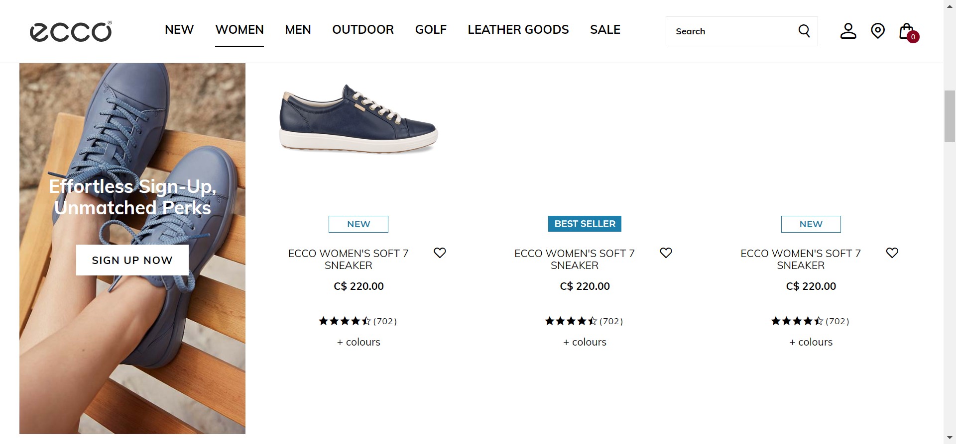This screenshot has height=444, width=956.
Task: Open the store locator pin icon
Action: tap(877, 31)
